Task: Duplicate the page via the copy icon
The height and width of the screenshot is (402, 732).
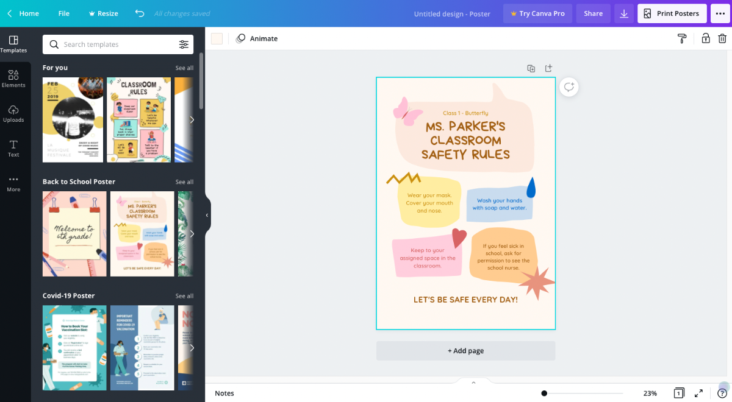Action: point(531,68)
